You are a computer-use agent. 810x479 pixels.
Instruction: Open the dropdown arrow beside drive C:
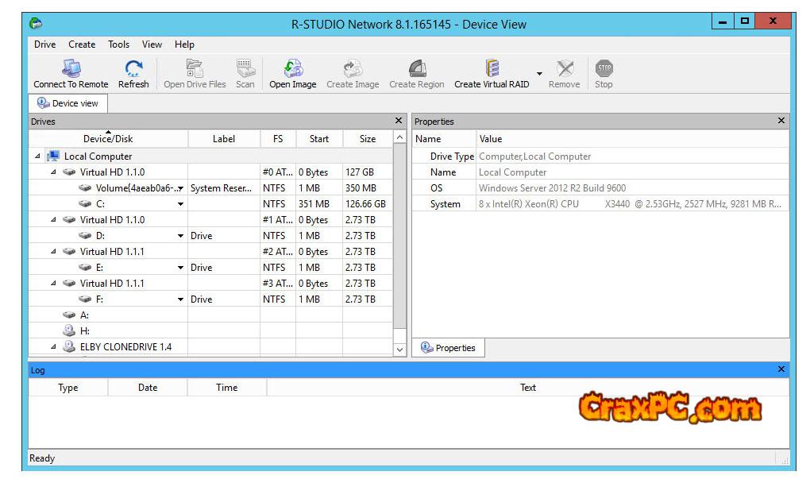click(x=180, y=204)
